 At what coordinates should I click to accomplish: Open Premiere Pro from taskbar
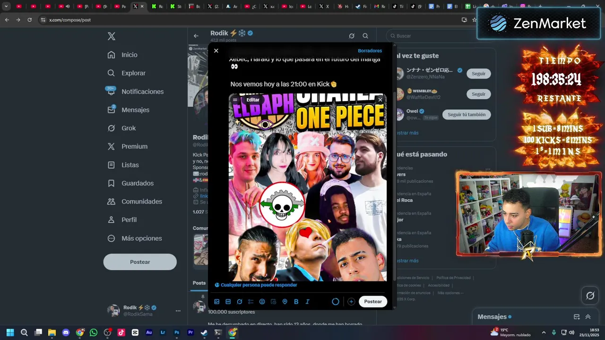coord(190,332)
